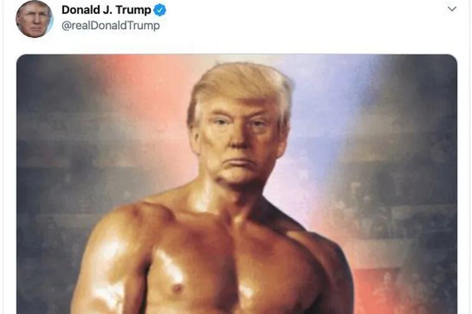Open the Donald J. Trump display name link

(106, 10)
